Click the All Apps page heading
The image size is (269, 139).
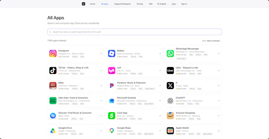pos(56,18)
